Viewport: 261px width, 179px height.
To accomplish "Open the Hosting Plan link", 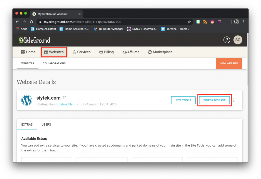I will click(66, 104).
